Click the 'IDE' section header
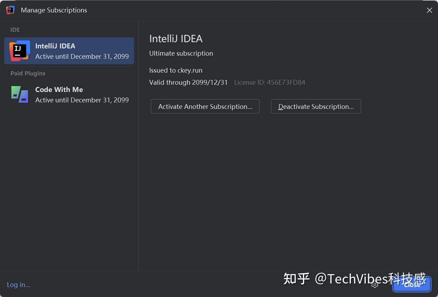The image size is (438, 297). tap(15, 30)
